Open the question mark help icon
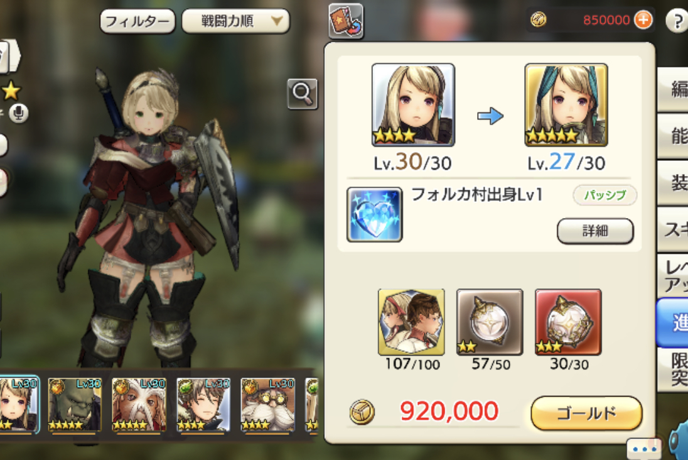688x460 pixels. tap(677, 21)
